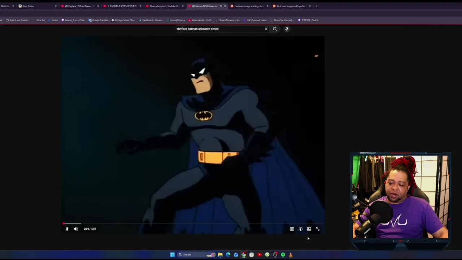Click the Chrome icon in the taskbar

point(244,255)
